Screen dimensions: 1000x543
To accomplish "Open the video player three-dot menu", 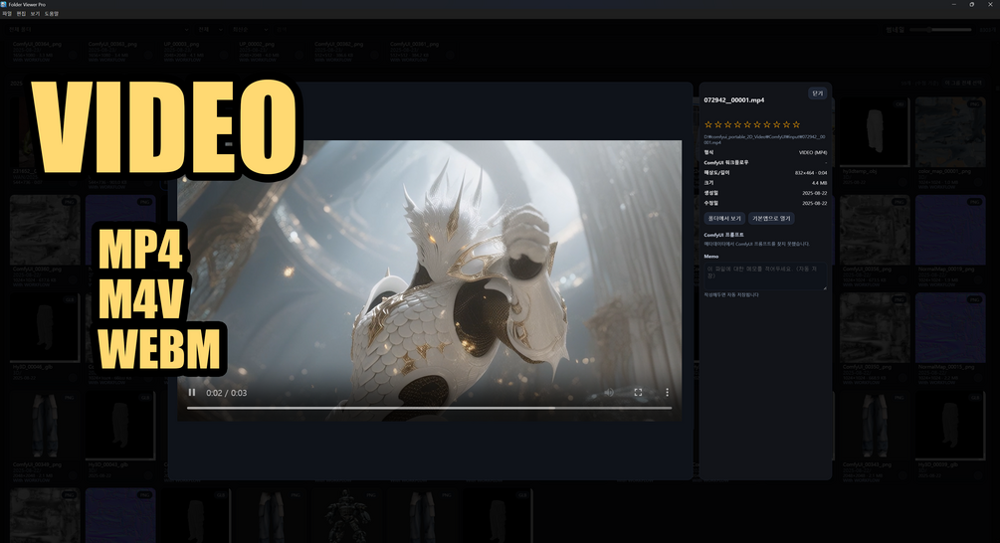I will click(x=667, y=393).
